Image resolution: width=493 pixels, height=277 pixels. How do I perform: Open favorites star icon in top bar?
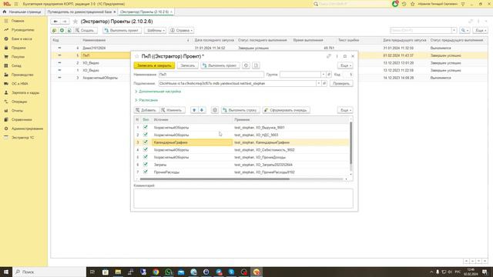pos(413,4)
